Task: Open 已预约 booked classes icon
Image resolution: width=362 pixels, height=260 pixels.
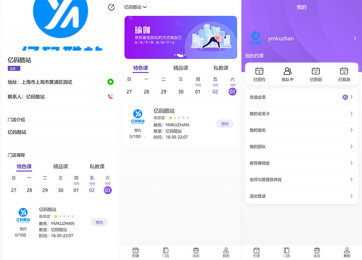Action: pos(259,71)
